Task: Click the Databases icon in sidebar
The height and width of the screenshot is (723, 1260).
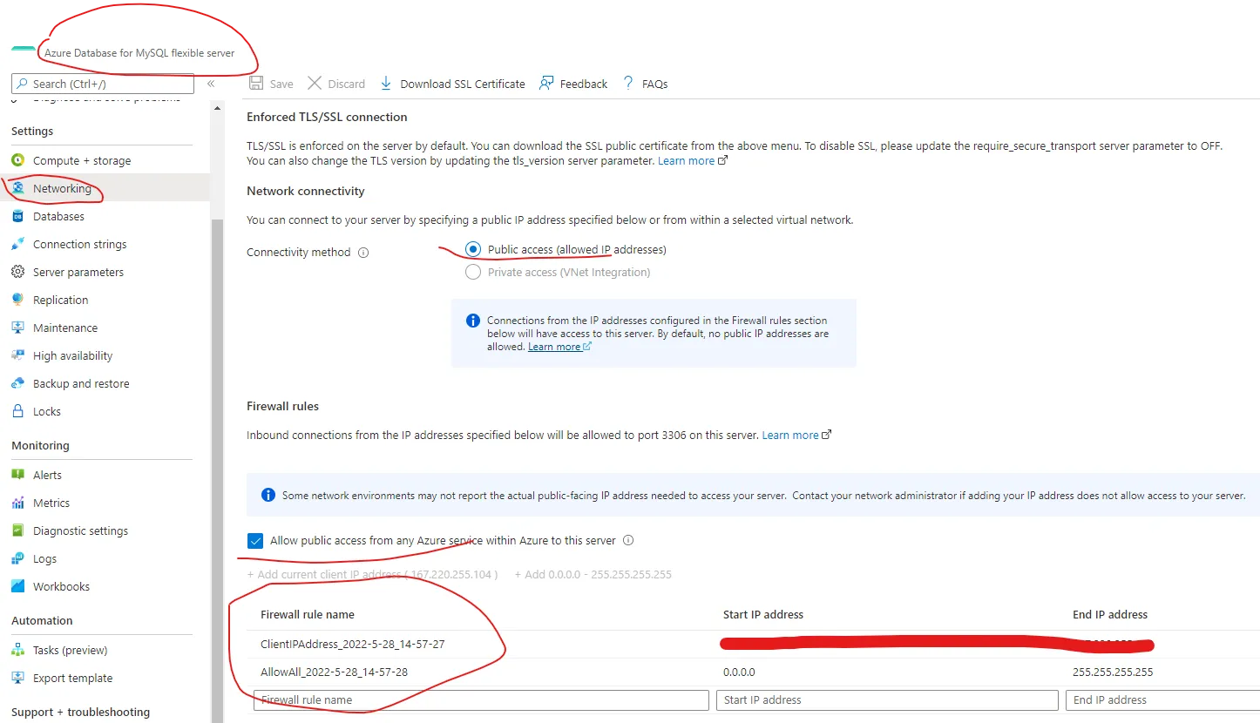Action: (17, 216)
